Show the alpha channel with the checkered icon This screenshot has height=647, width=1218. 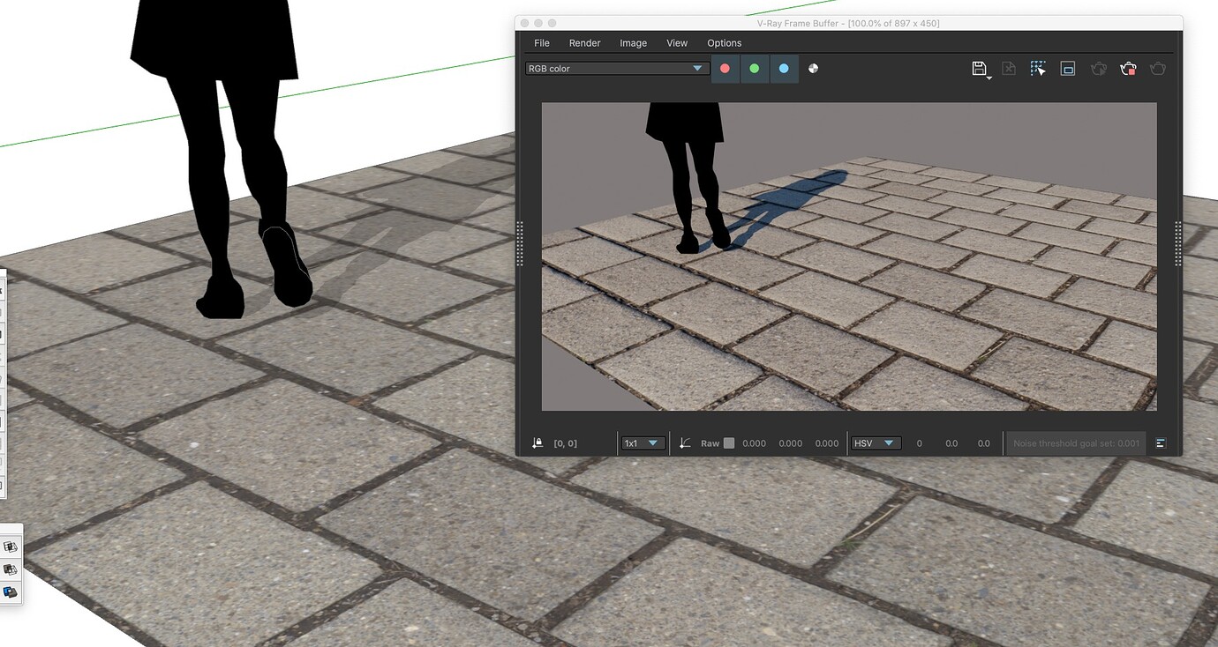coord(813,68)
